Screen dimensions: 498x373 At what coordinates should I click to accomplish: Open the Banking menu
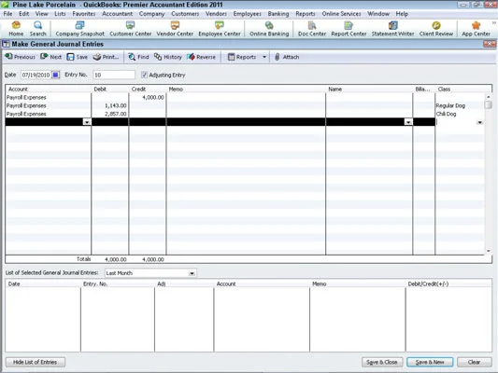coord(278,14)
